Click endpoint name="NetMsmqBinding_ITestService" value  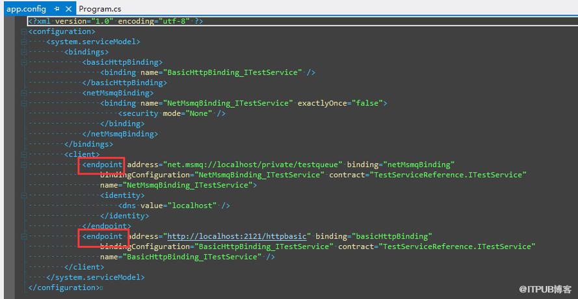tap(188, 185)
